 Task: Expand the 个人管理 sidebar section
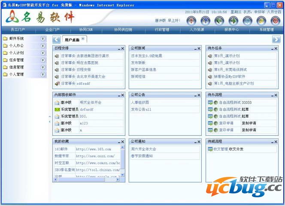pyautogui.click(x=42, y=74)
